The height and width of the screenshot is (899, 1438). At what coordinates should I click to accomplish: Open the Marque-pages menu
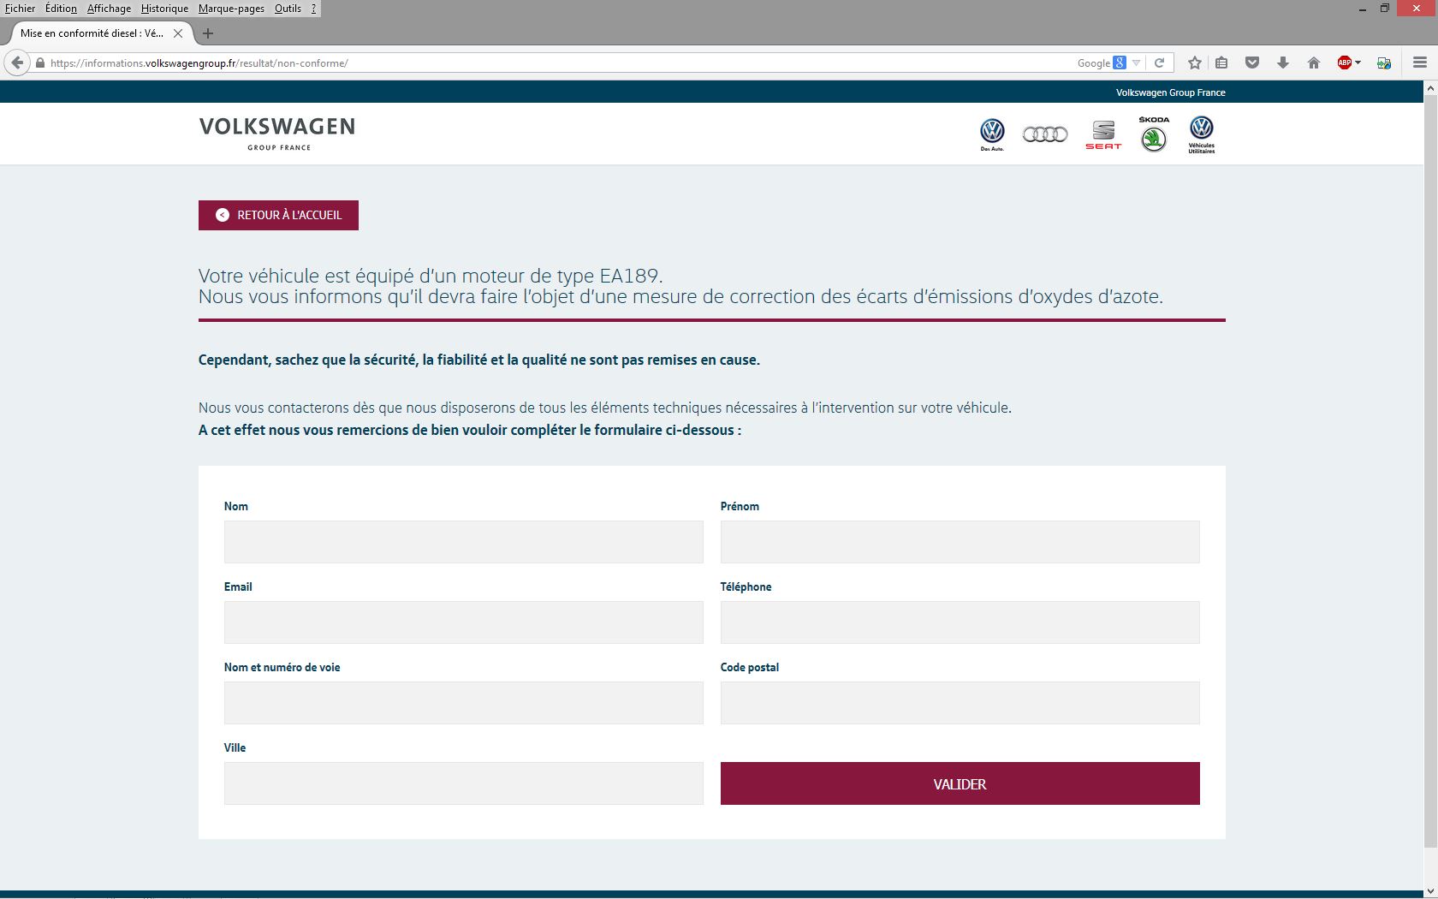tap(231, 9)
